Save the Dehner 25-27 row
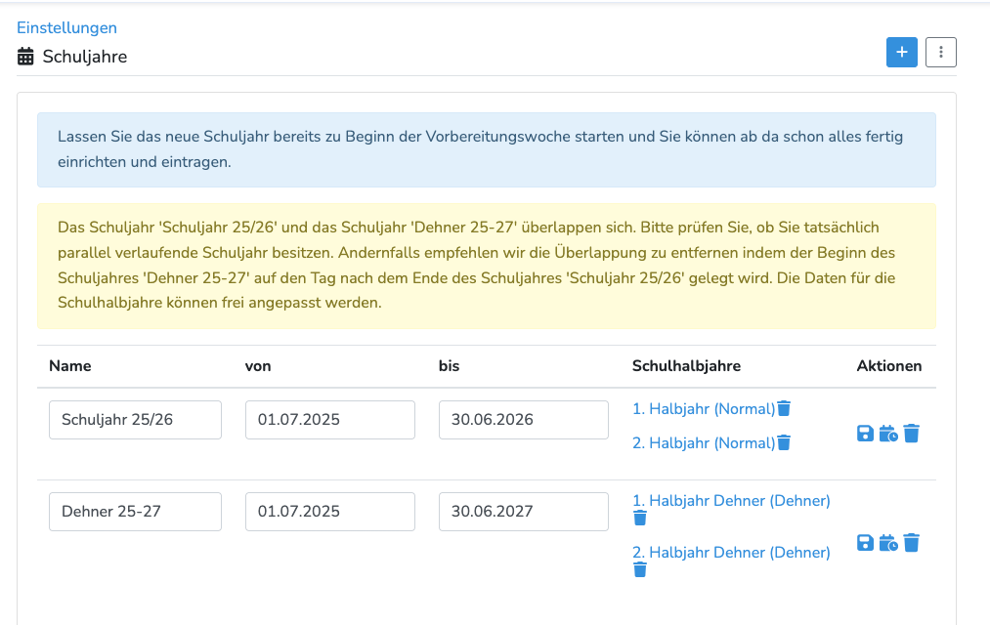The width and height of the screenshot is (990, 625). 865,543
